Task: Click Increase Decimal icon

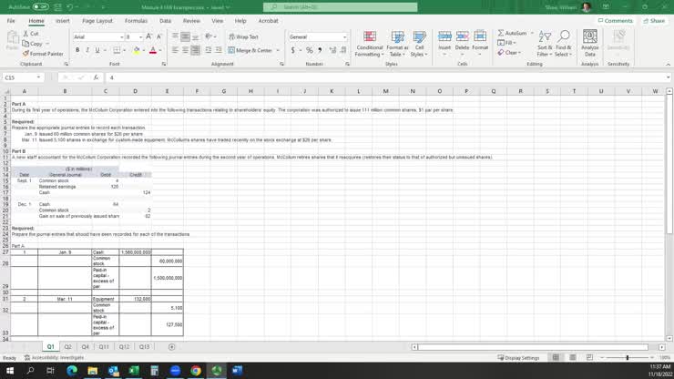Action: coord(332,50)
